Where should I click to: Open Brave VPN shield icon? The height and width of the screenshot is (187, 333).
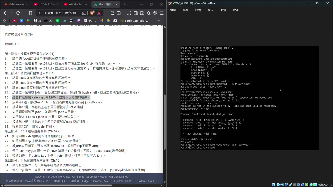155,13
